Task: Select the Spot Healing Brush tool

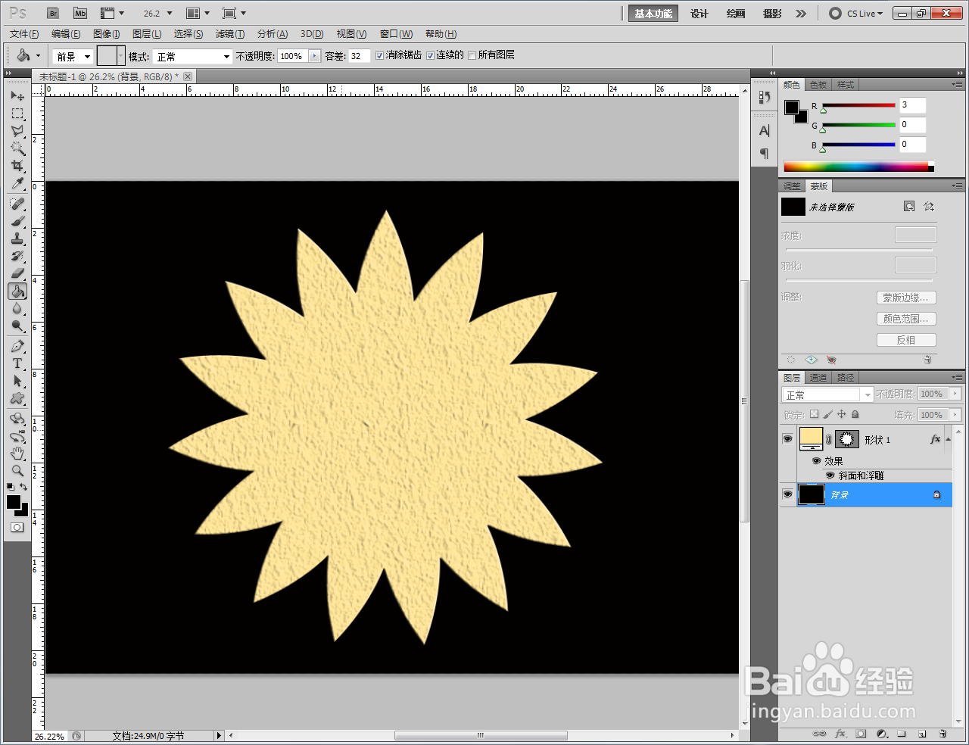Action: [17, 204]
